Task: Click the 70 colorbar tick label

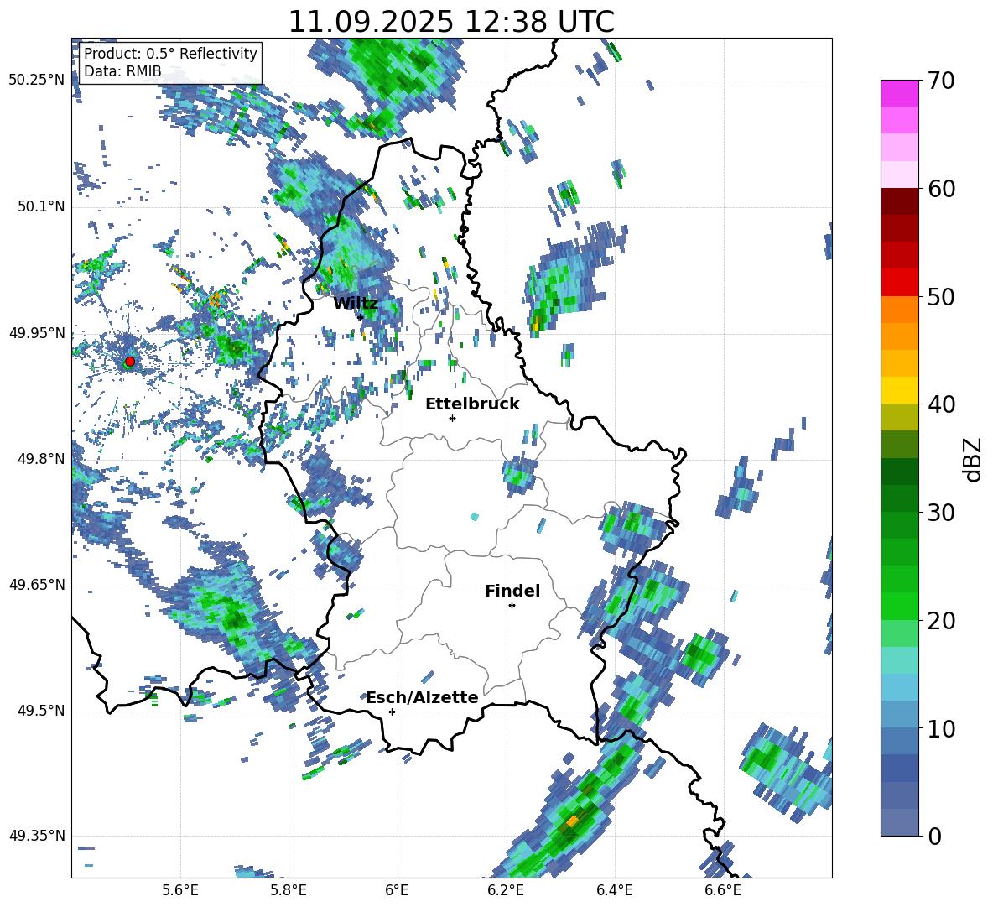Action: pyautogui.click(x=941, y=81)
